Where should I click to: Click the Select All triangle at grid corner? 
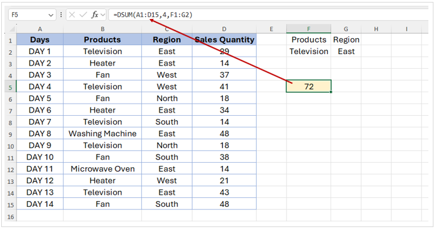click(x=12, y=29)
